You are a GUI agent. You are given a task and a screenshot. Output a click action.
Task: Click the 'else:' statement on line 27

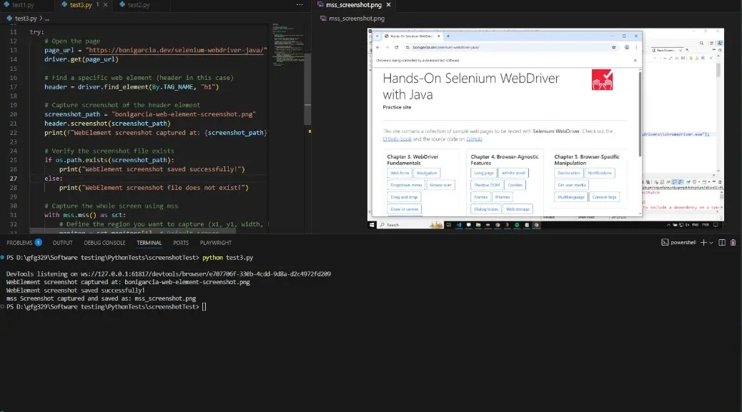coord(53,179)
